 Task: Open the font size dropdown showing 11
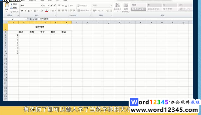(49, 5)
